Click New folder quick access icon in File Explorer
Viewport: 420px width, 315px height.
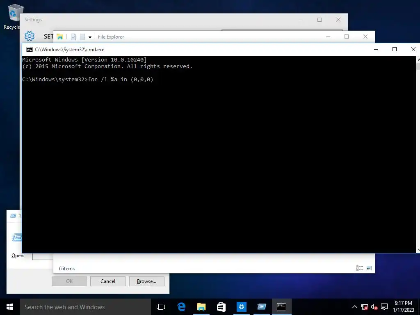pos(82,37)
